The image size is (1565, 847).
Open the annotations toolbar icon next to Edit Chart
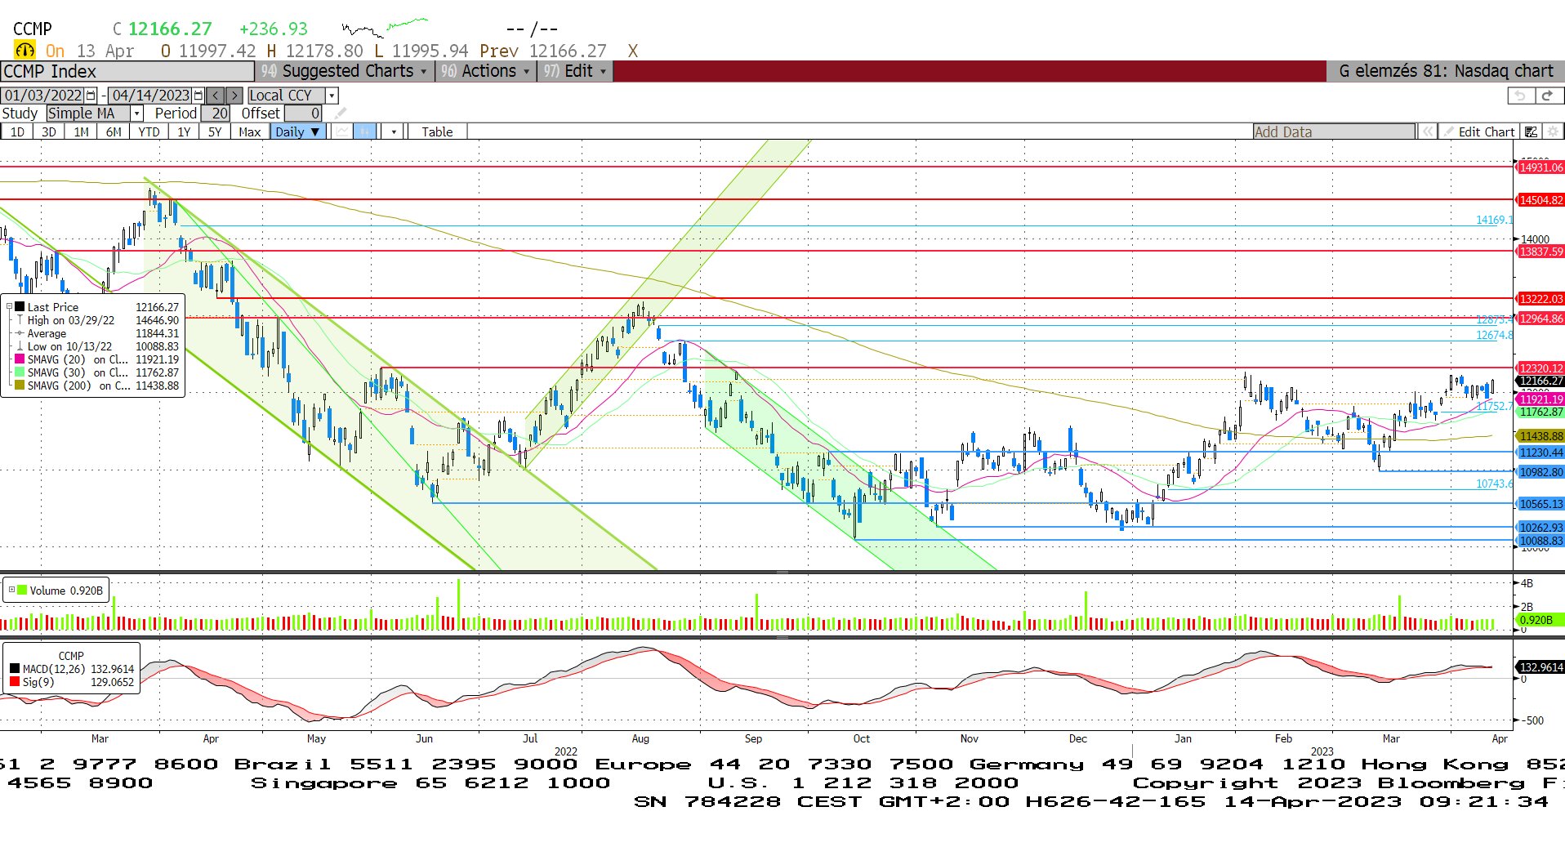click(1532, 132)
